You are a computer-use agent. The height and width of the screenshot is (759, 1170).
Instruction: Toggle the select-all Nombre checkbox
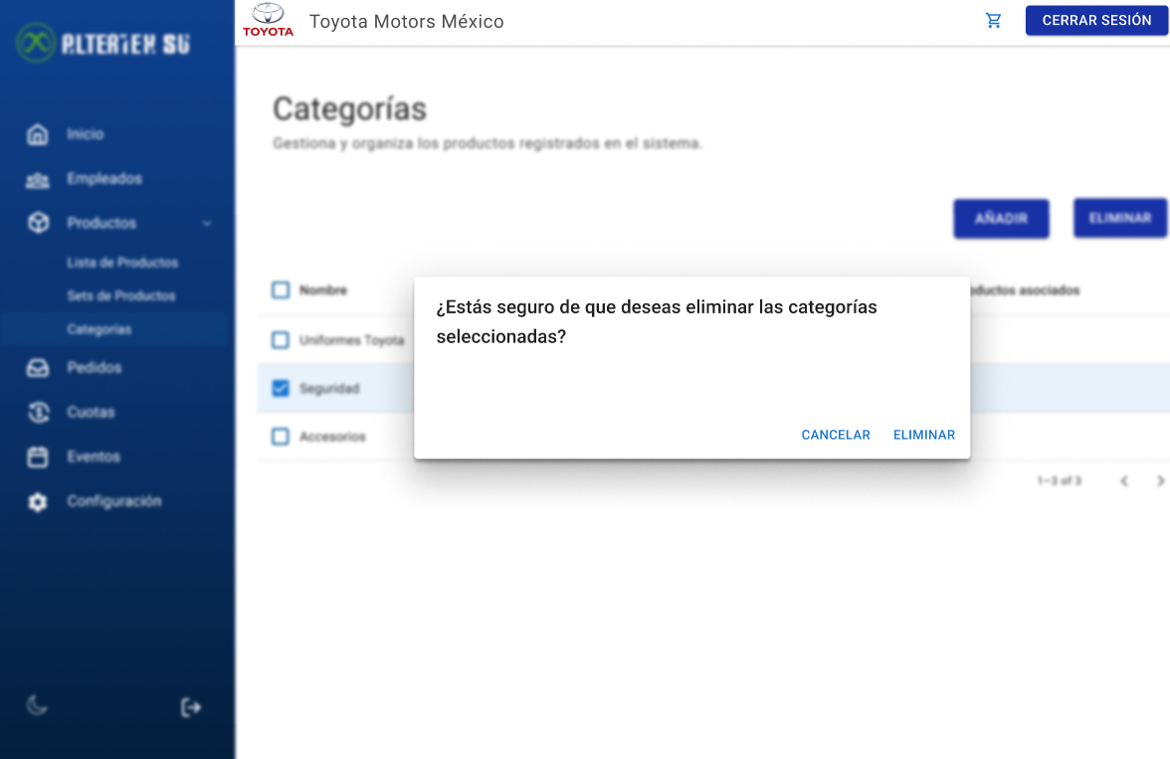pos(281,289)
